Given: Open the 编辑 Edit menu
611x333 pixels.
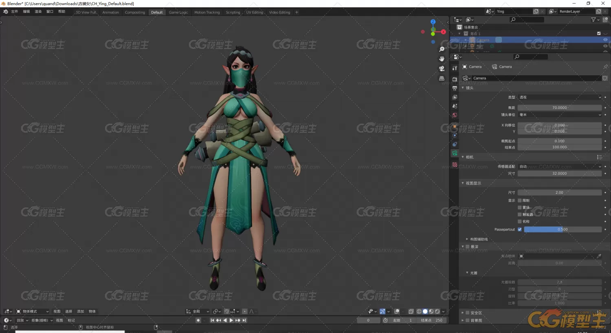Looking at the screenshot, I should [x=26, y=12].
